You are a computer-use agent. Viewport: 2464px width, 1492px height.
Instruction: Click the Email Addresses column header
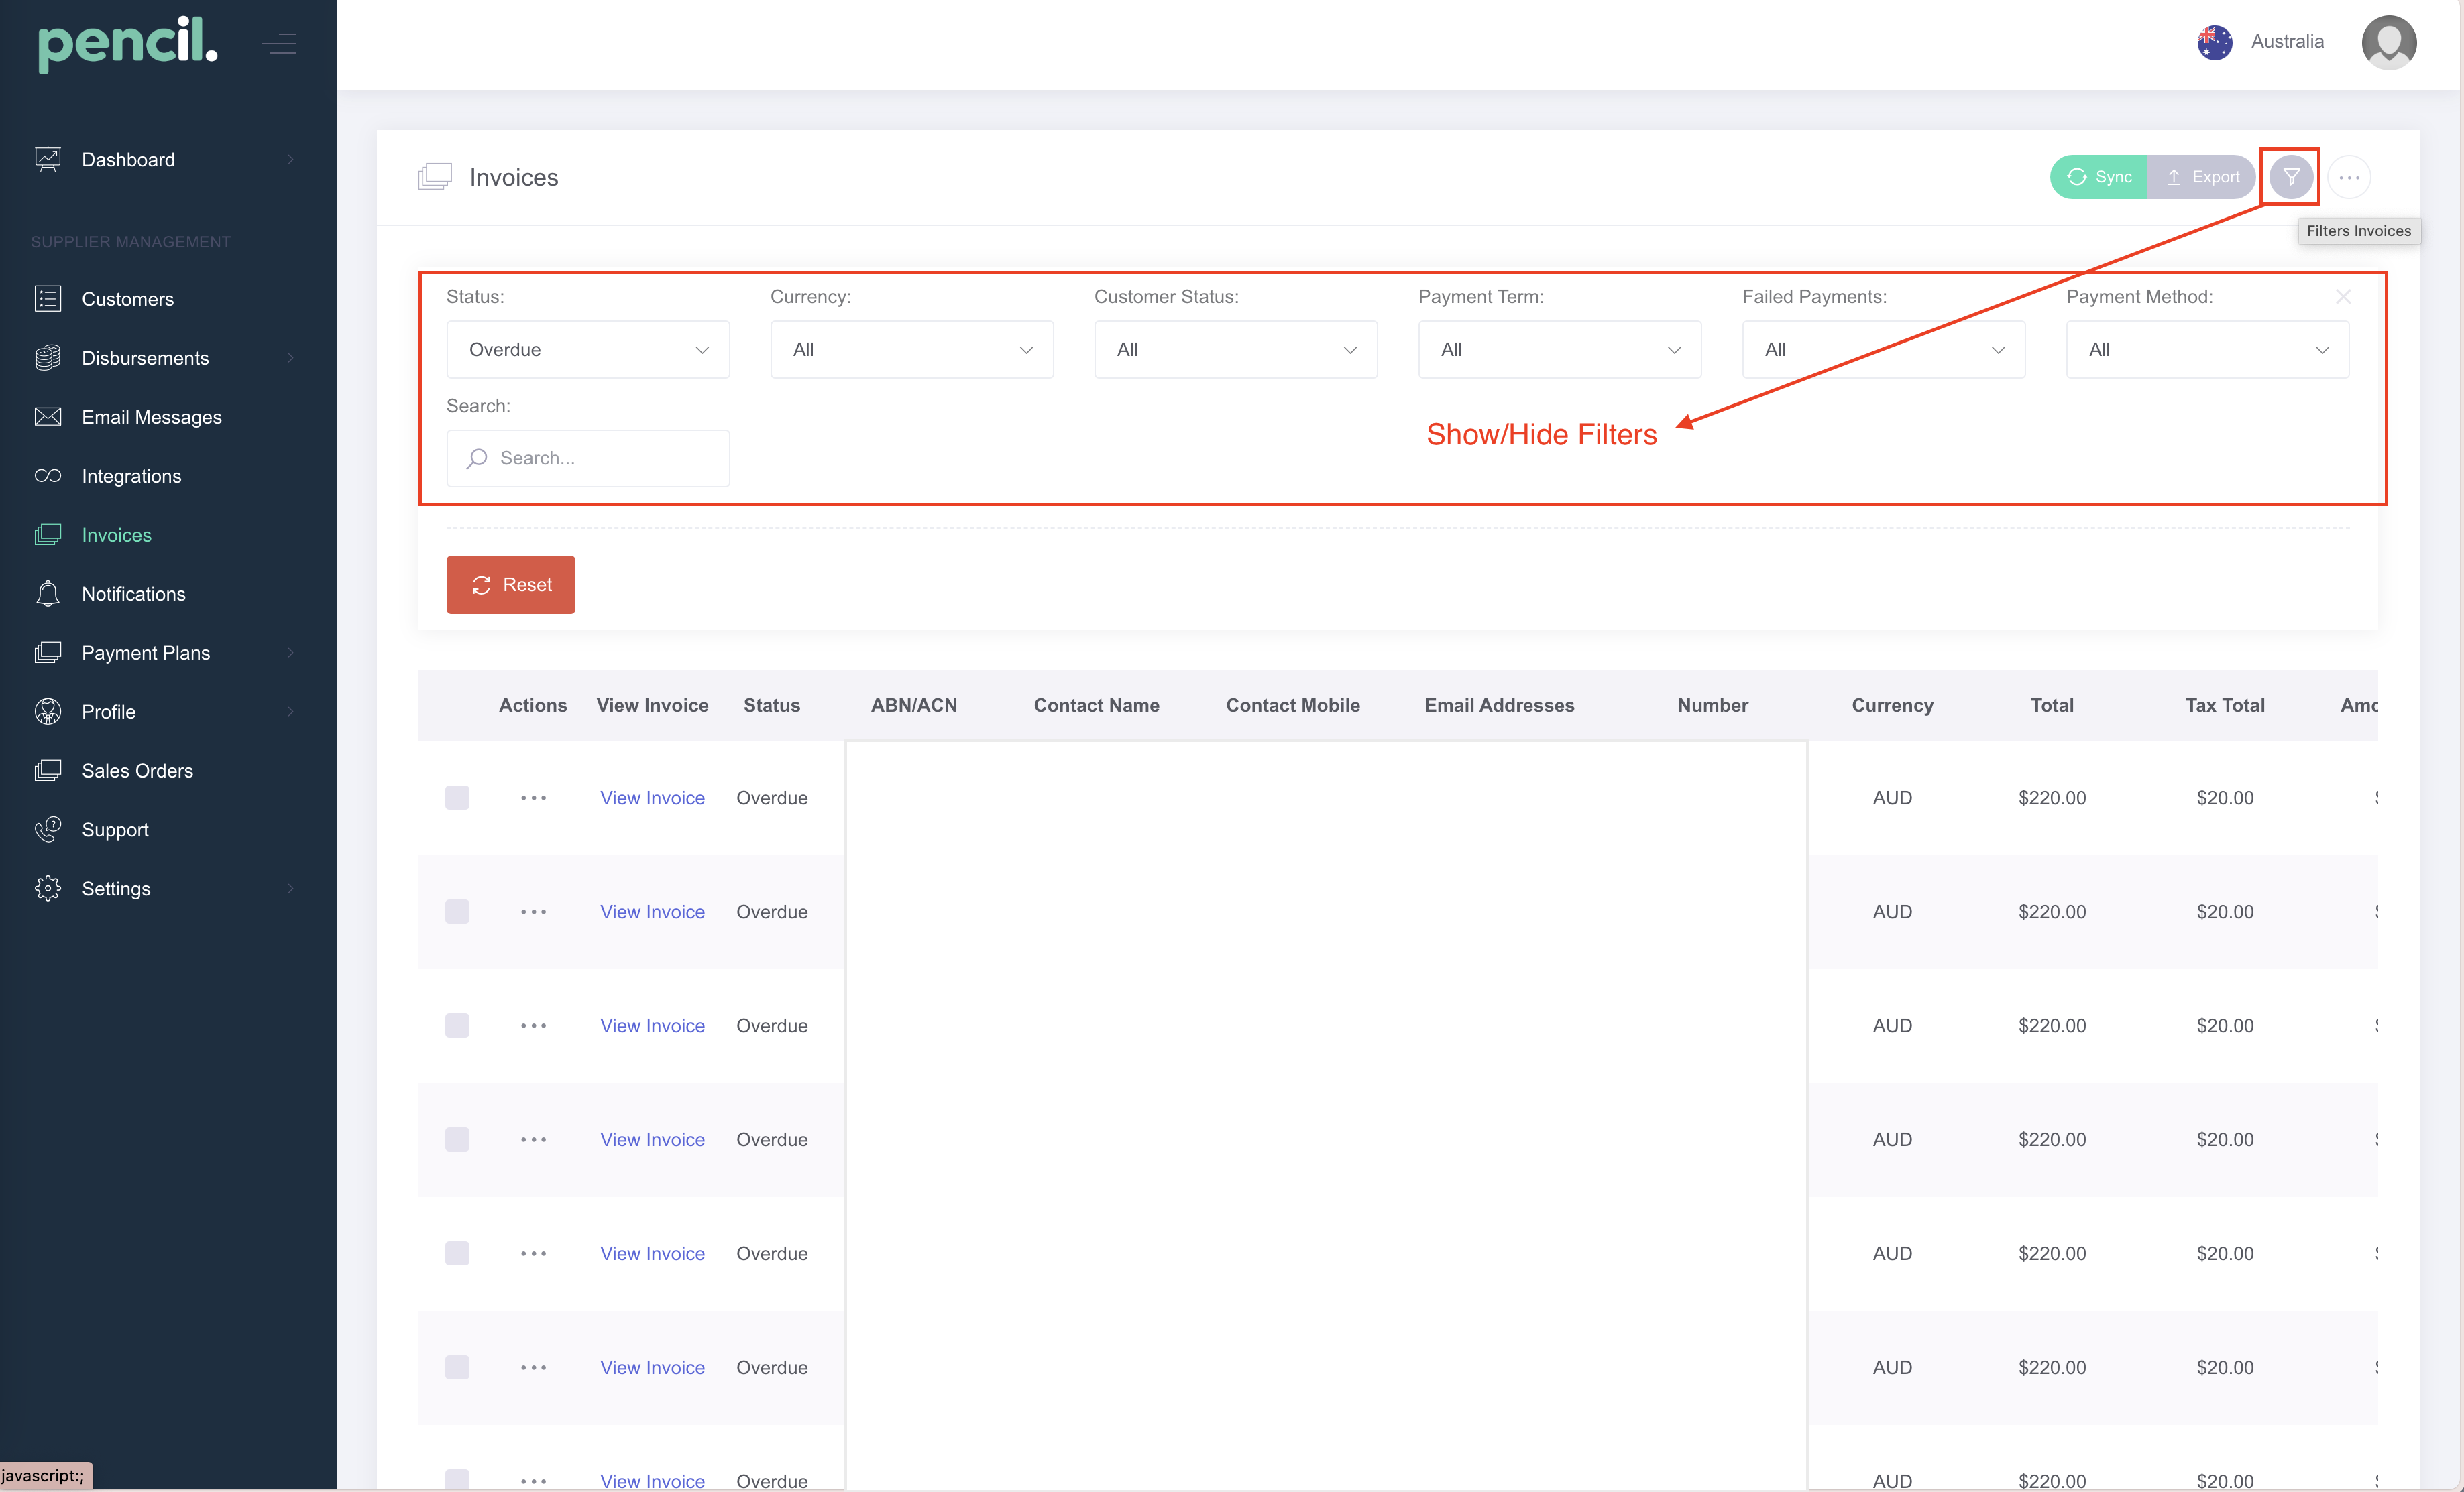point(1499,706)
